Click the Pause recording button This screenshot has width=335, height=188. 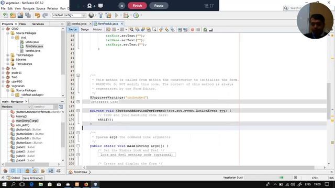pos(159,6)
